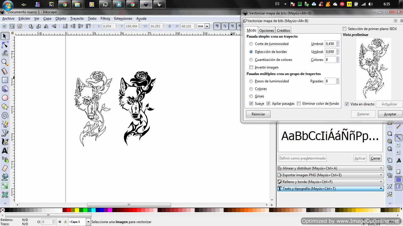
Task: Select Cuantización de colores radio option
Action: coord(251,60)
